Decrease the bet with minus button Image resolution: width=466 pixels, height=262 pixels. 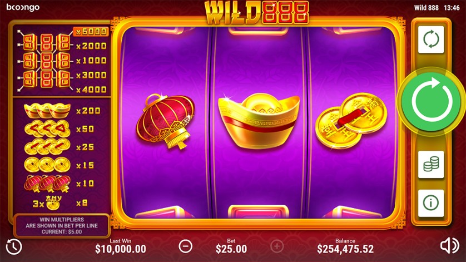[x=185, y=246]
